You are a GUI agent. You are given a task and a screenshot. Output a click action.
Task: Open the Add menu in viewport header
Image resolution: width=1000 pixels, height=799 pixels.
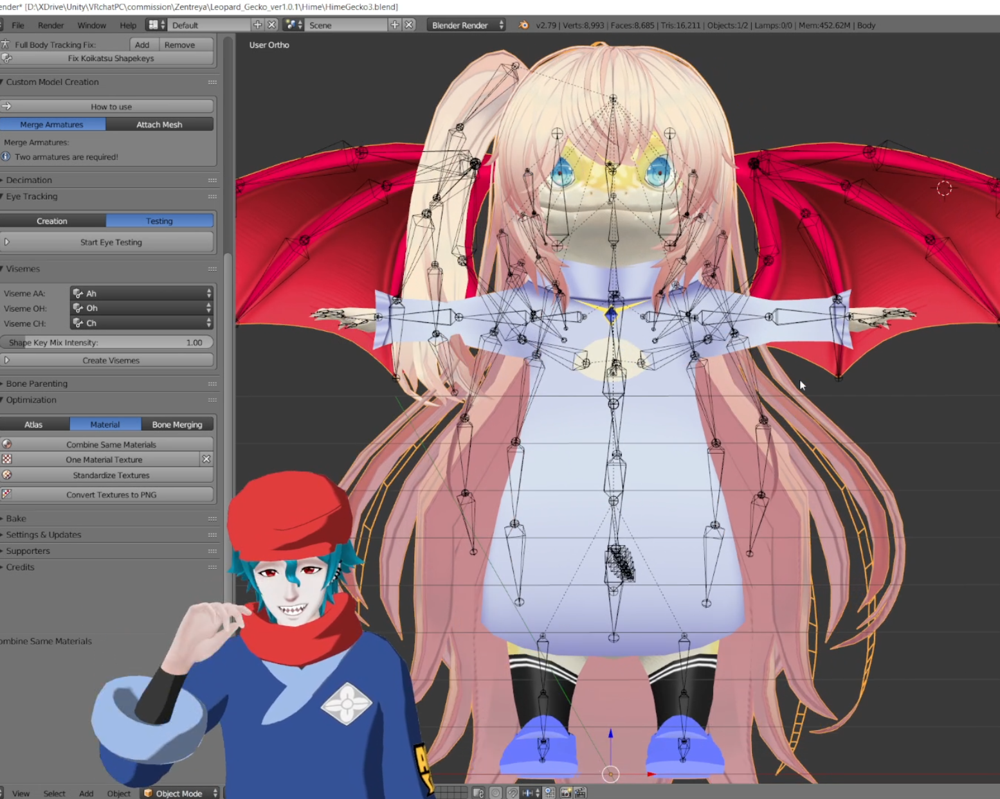coord(86,793)
